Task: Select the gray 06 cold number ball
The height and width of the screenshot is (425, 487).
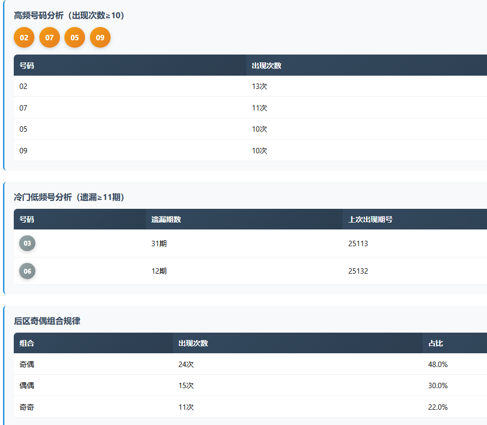Action: coord(28,271)
